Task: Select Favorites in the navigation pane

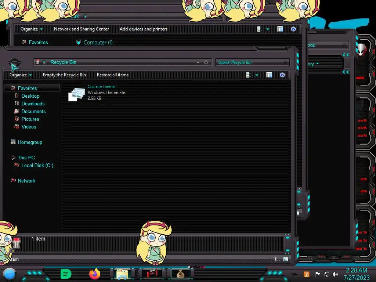Action: pos(27,88)
